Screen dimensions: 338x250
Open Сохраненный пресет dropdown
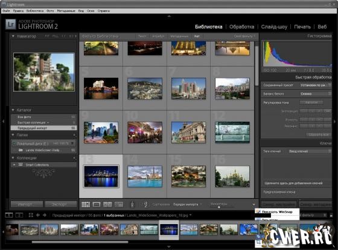[316, 85]
